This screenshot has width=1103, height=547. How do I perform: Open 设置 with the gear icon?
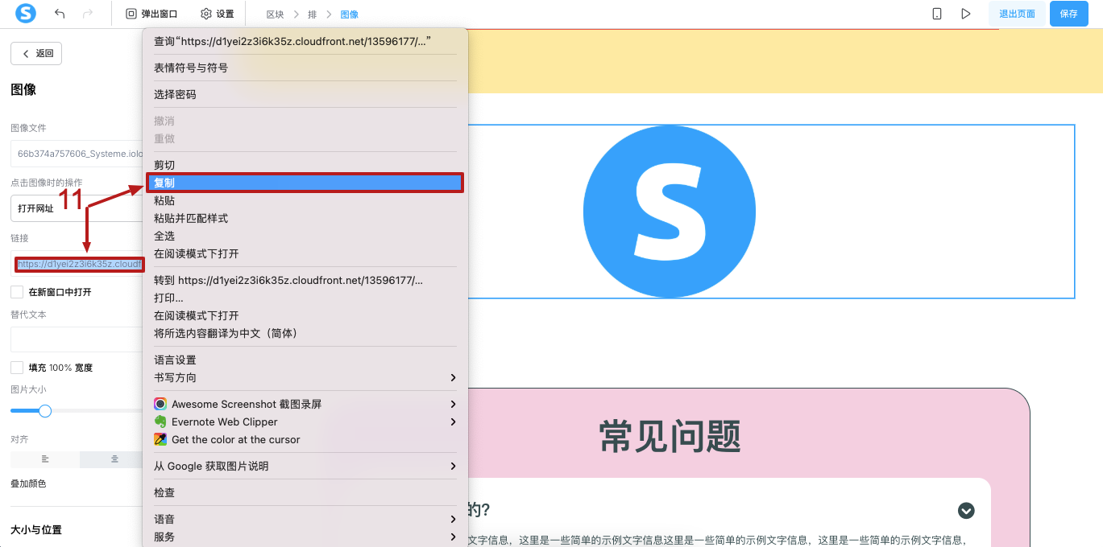click(x=218, y=14)
